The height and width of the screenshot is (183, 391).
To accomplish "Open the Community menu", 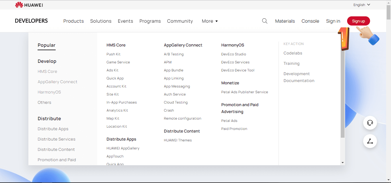I will pos(180,21).
